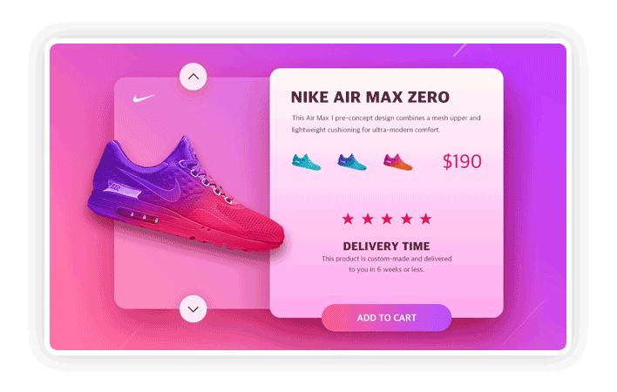Click the ADD TO CART button
Image resolution: width=617 pixels, height=392 pixels.
[x=386, y=318]
